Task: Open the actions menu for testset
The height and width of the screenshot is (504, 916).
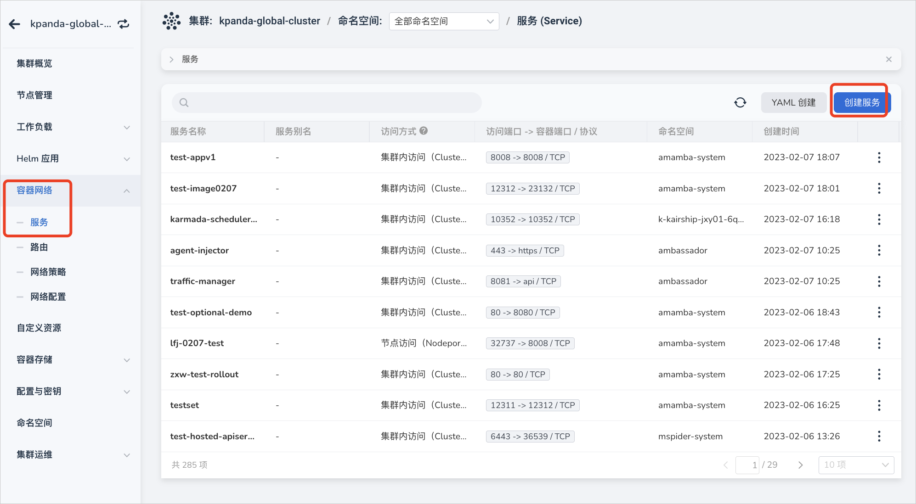Action: [x=879, y=405]
